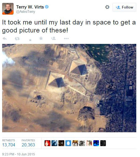Click the add-user icon in tweet actions
Viewport: 140px width, 157px height.
[x=53, y=38]
